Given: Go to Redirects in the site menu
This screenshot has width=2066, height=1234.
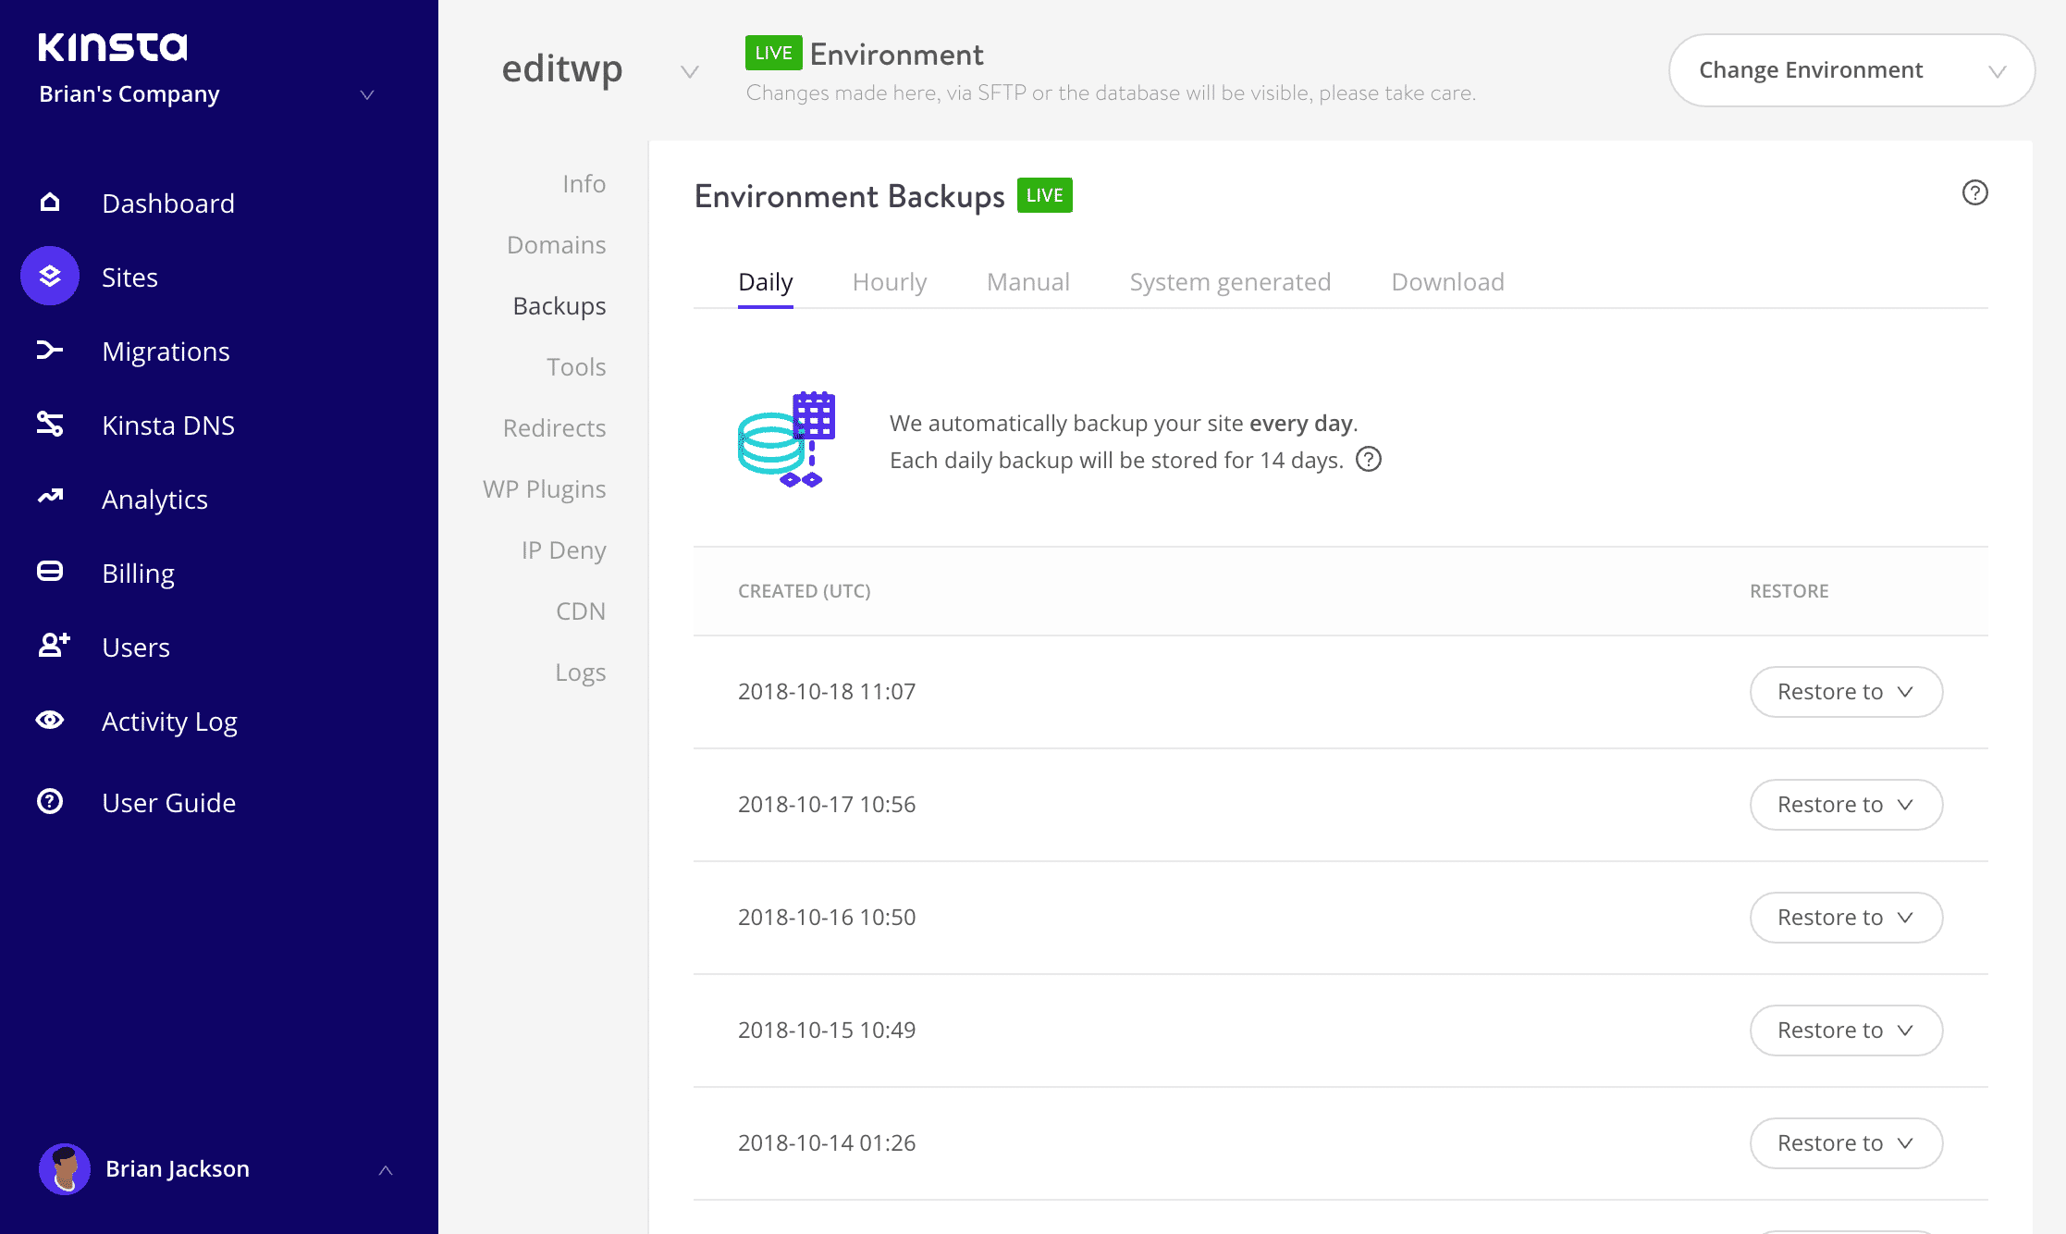Looking at the screenshot, I should (x=553, y=427).
